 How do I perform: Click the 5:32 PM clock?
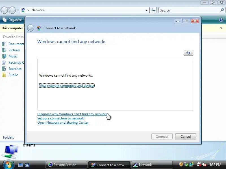215,165
